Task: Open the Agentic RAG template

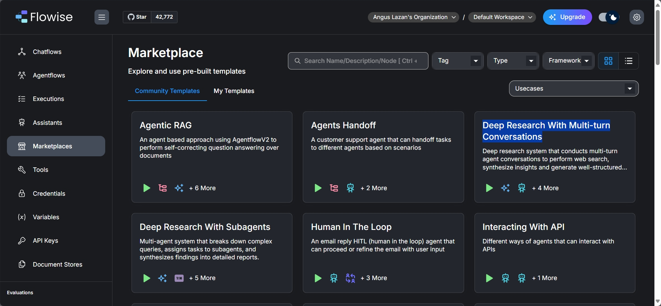Action: tap(212, 157)
